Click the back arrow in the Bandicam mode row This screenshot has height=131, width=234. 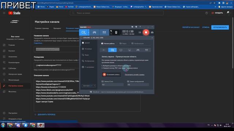104,50
